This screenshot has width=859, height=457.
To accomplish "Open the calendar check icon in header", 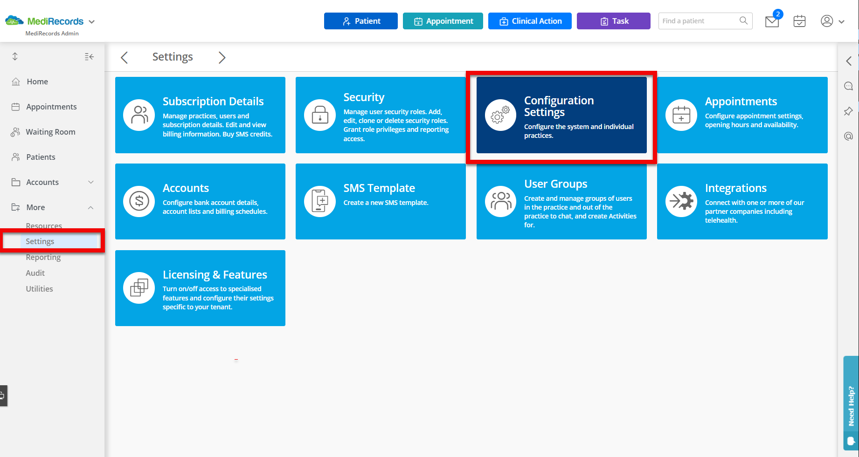I will tap(799, 21).
